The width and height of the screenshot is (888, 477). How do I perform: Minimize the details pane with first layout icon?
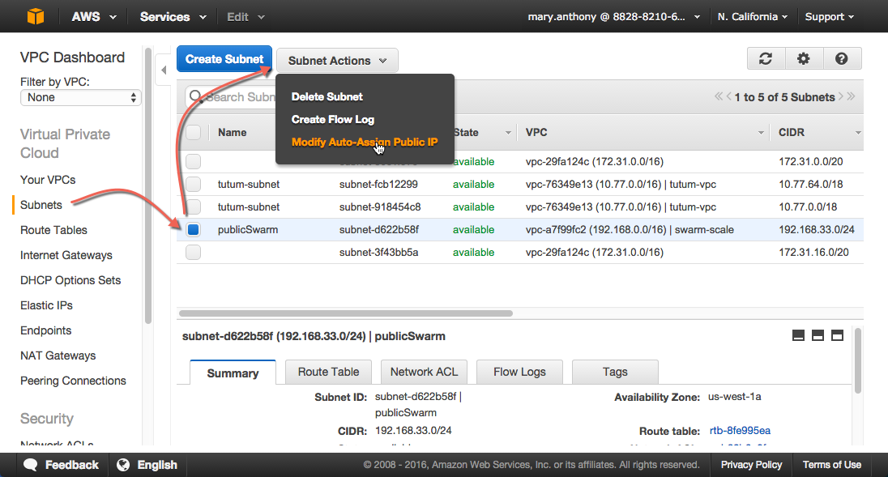tap(798, 335)
